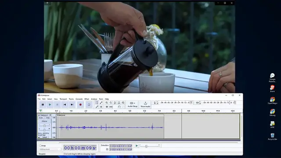Screen dimensions: 281x158
Task: Click the back arrow in video player
Action: coord(47,3)
